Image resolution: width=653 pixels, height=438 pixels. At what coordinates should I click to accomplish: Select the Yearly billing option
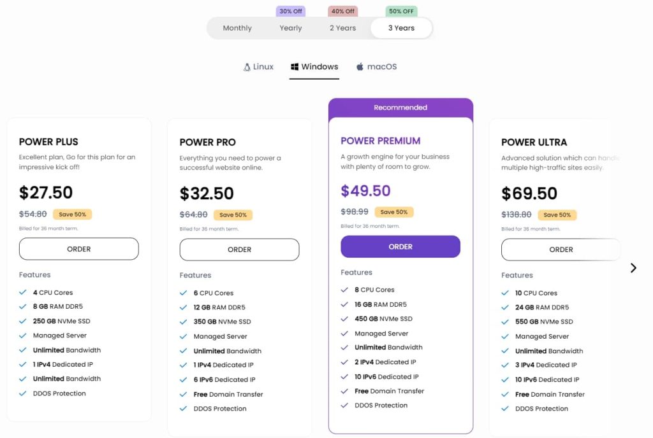pos(290,28)
